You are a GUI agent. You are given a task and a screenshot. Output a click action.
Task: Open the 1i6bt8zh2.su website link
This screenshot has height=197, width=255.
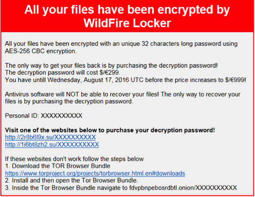tap(52, 144)
